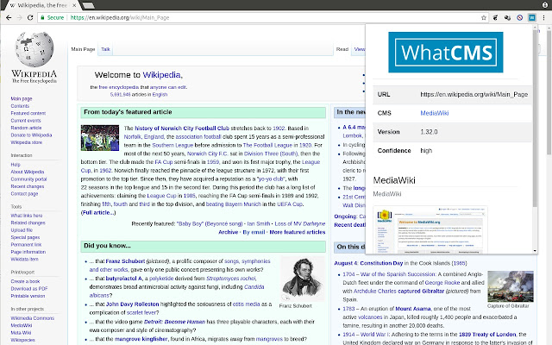
Task: Click the Chrome profile avatar icon
Action: click(544, 5)
